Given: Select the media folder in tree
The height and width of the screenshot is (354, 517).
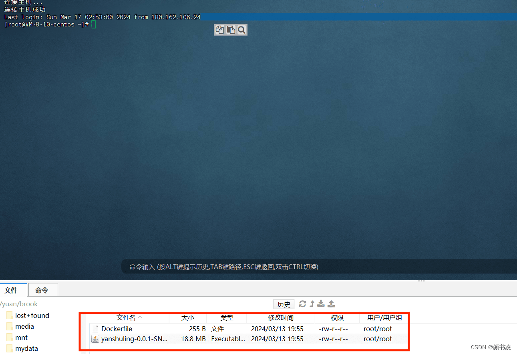Looking at the screenshot, I should point(24,326).
